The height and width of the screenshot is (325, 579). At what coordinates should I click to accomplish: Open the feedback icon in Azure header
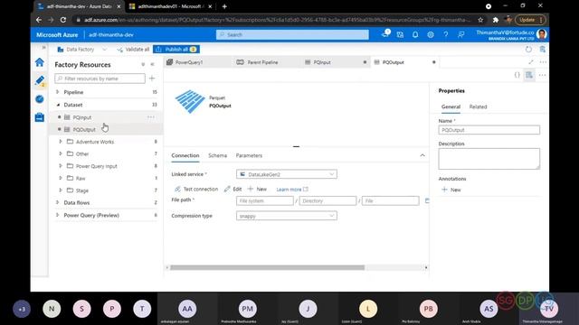460,34
